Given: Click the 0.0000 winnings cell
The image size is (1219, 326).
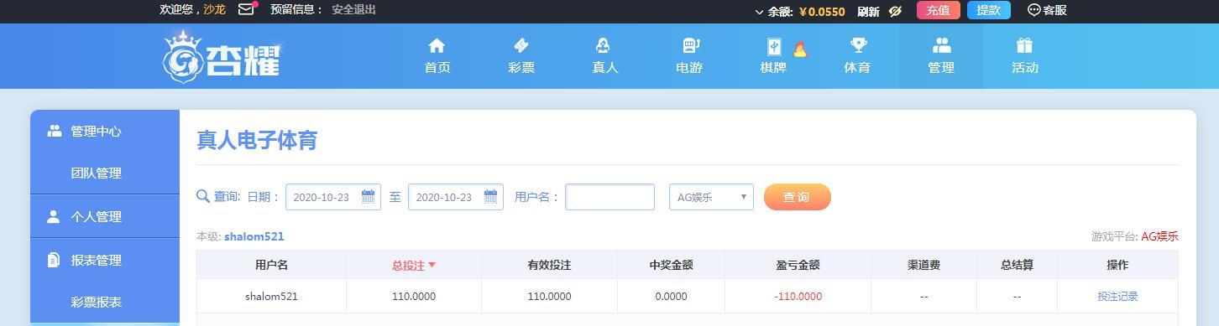Looking at the screenshot, I should click(671, 296).
